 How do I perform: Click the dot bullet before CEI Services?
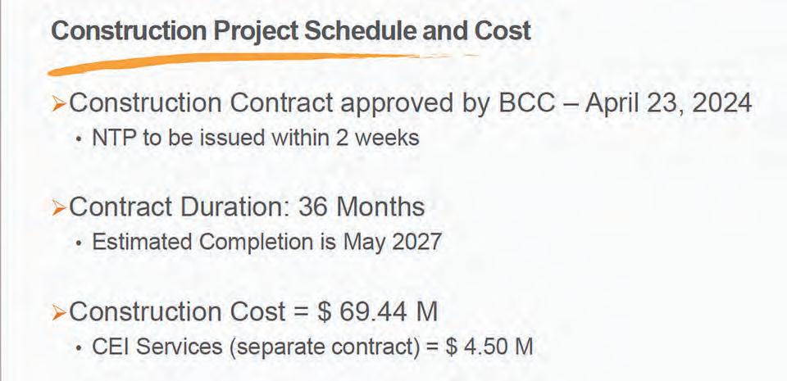(x=79, y=348)
